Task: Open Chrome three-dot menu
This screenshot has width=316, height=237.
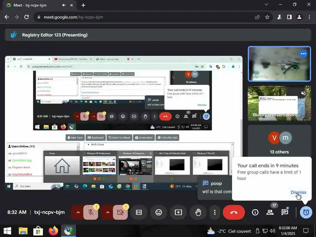Action: pyautogui.click(x=309, y=17)
